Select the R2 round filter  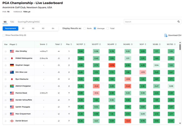(33, 28)
